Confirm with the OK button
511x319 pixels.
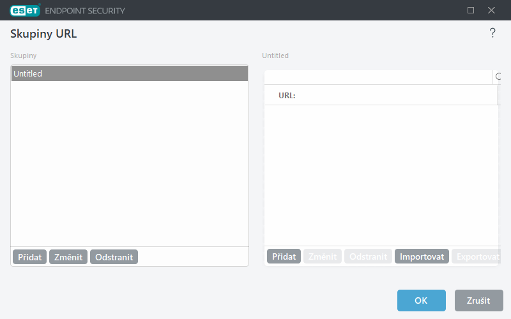(422, 300)
